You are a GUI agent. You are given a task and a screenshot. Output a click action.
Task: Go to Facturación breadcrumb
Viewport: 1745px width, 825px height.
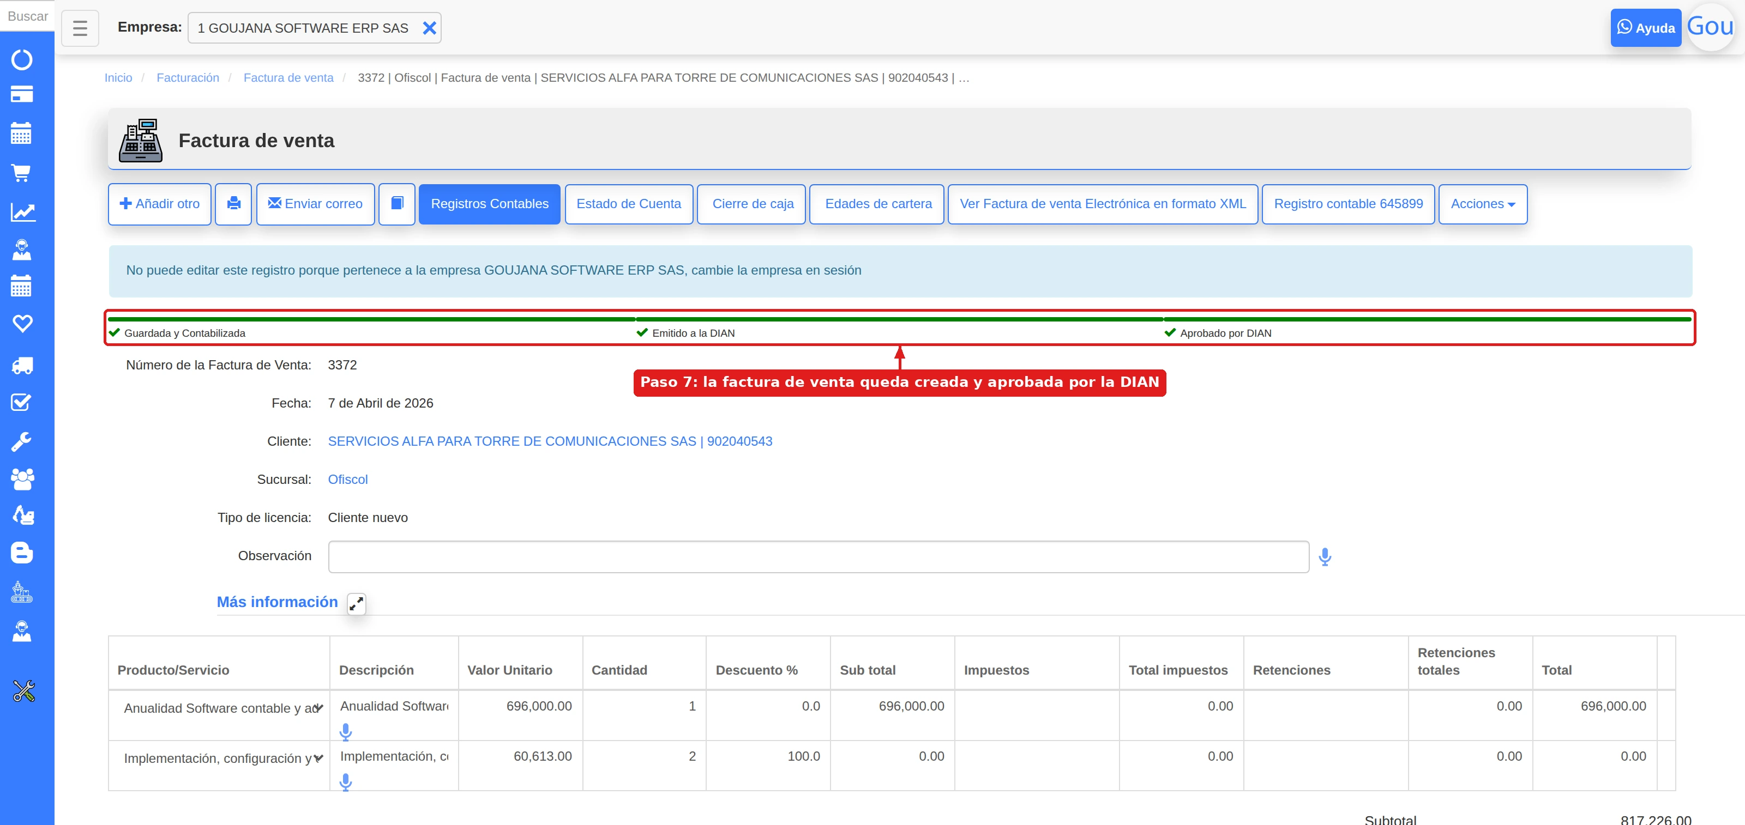click(x=188, y=78)
